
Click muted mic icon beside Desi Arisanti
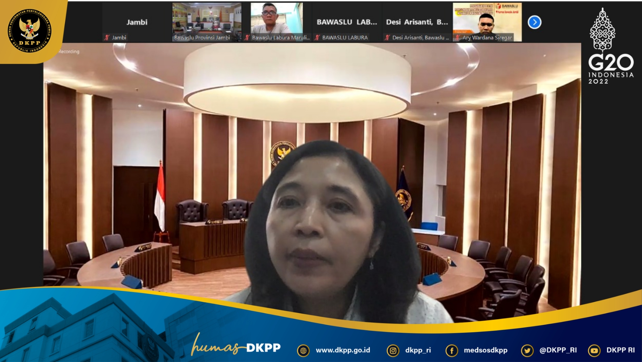[x=388, y=38]
